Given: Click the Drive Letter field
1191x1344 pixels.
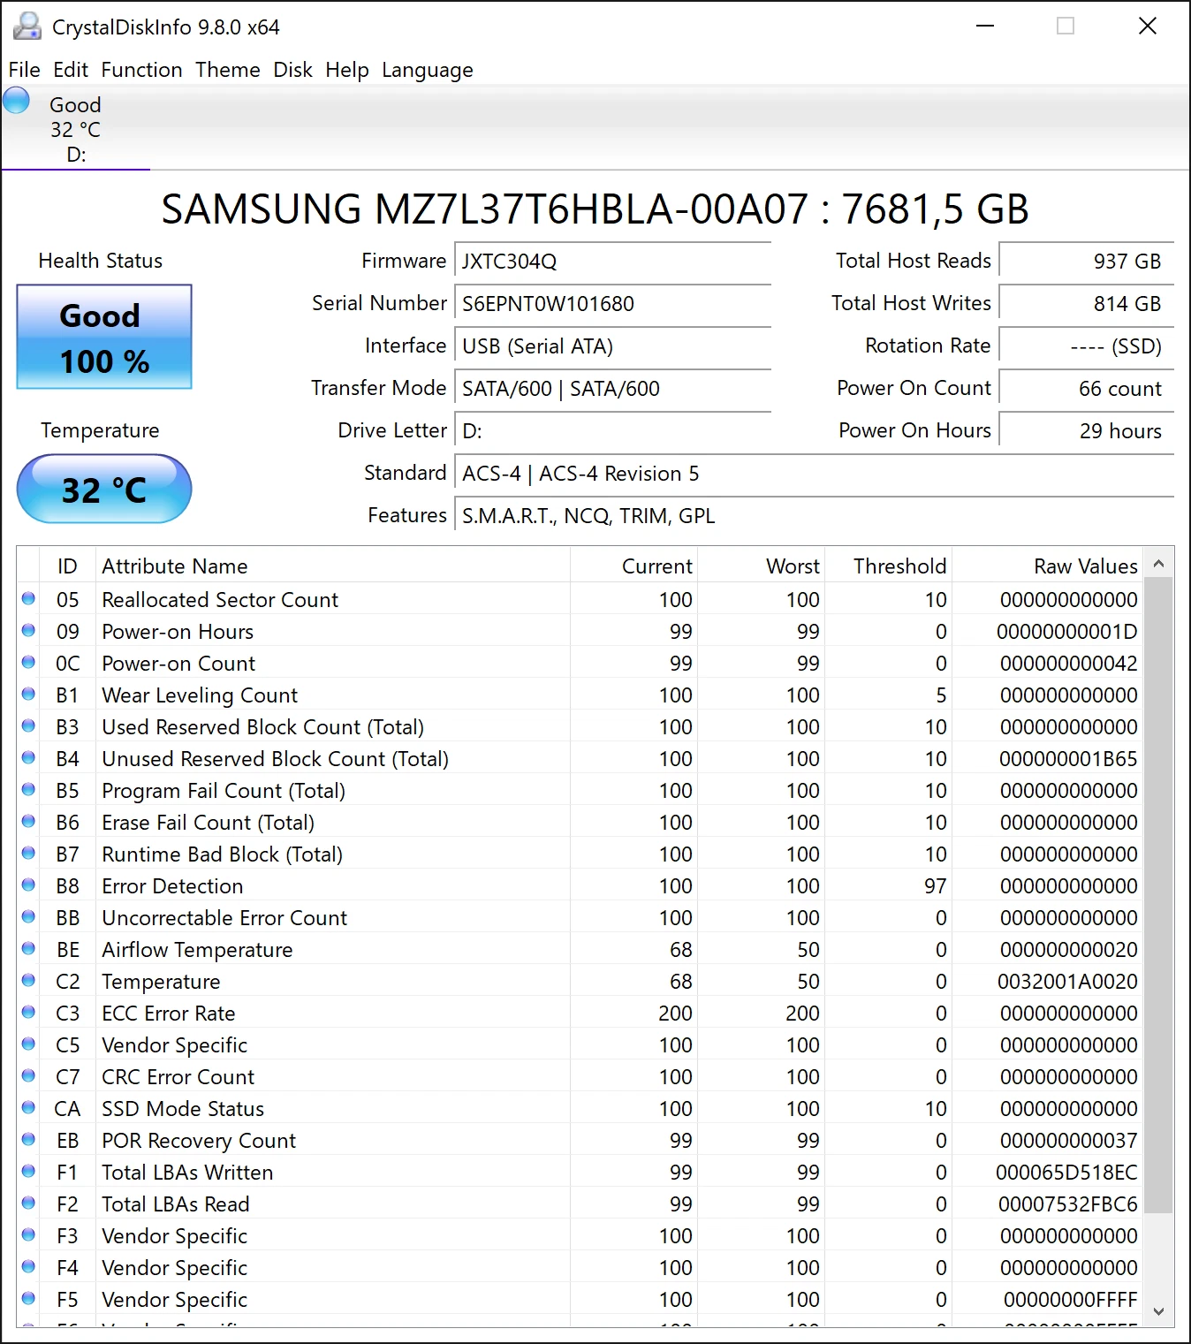Looking at the screenshot, I should pos(612,430).
